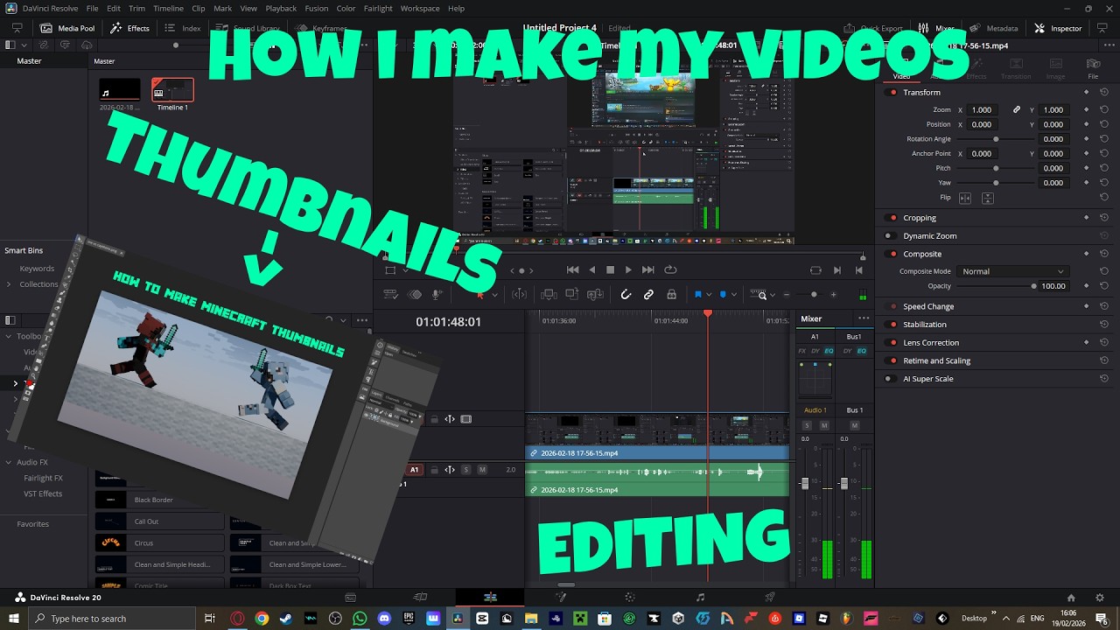Open the Deliver page rocket icon
Image resolution: width=1120 pixels, height=630 pixels.
click(x=770, y=598)
